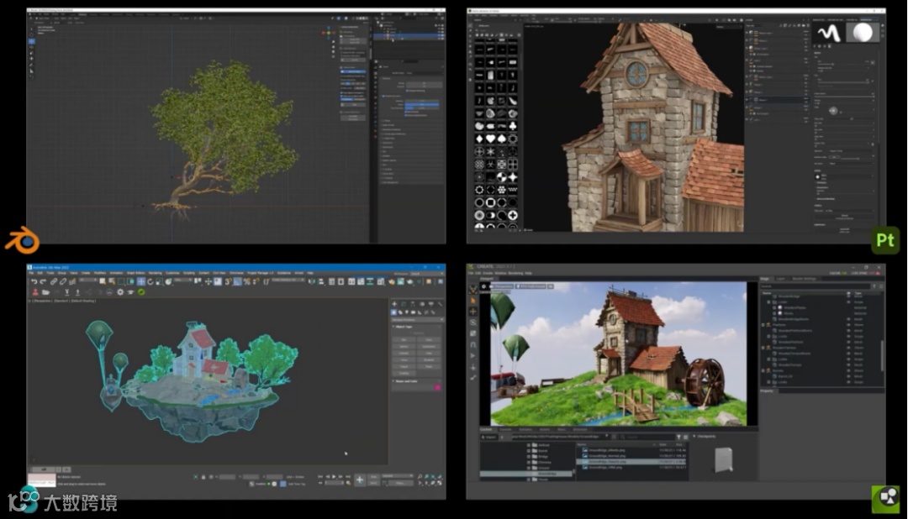Click the gray file preview thumbnail in Omniverse
This screenshot has width=908, height=519.
pos(723,460)
